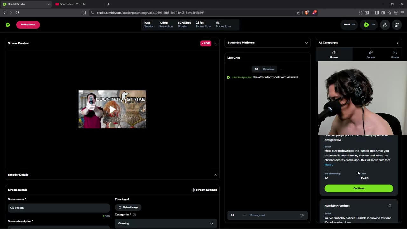
Task: Collapse the Encoder Details section
Action: [215, 175]
